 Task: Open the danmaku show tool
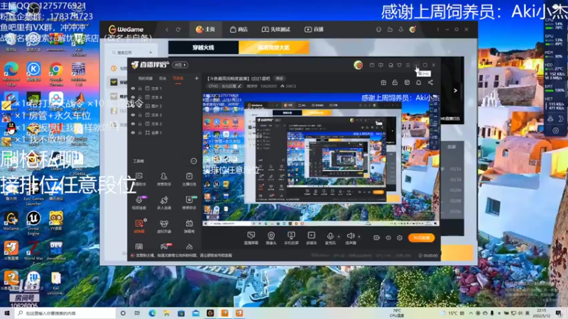(189, 226)
